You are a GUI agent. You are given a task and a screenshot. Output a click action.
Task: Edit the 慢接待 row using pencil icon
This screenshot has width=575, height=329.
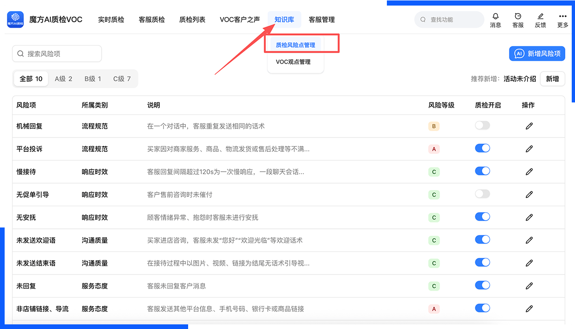coord(529,171)
